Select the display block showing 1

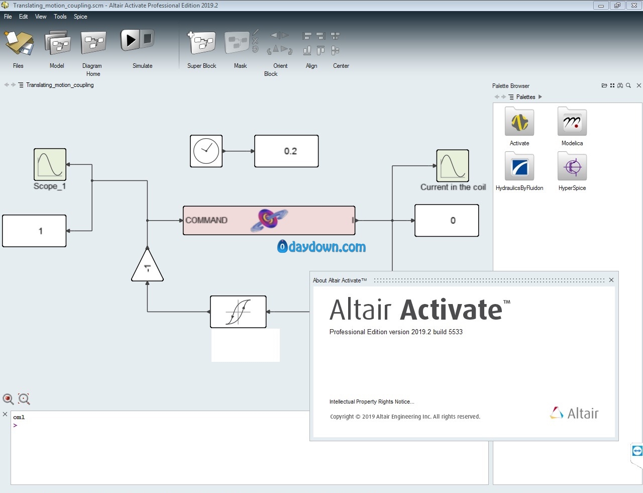(x=34, y=231)
